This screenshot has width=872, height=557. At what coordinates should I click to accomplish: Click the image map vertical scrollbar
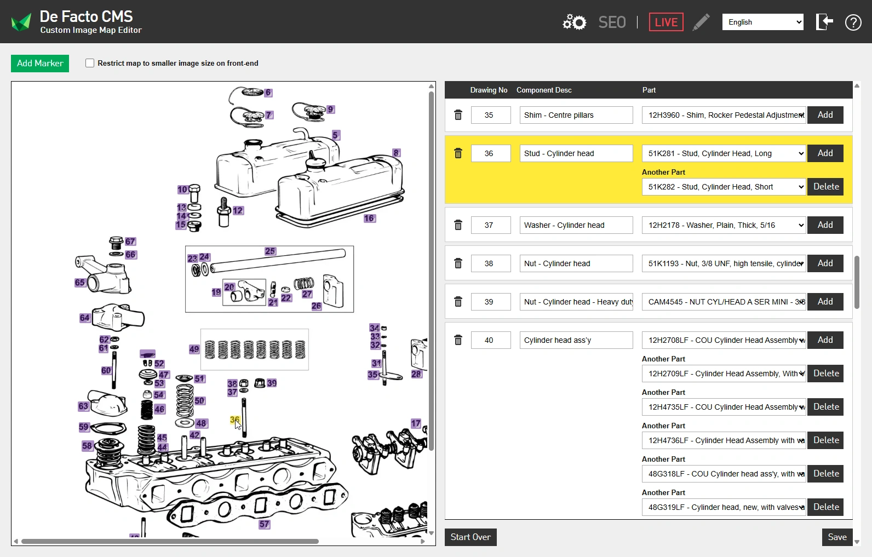point(431,271)
